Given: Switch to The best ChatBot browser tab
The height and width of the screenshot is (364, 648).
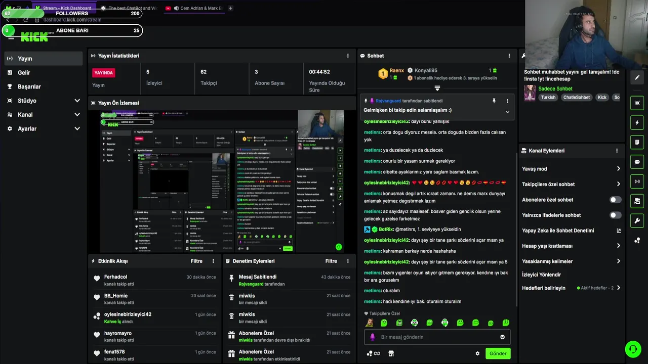Looking at the screenshot, I should coord(129,8).
